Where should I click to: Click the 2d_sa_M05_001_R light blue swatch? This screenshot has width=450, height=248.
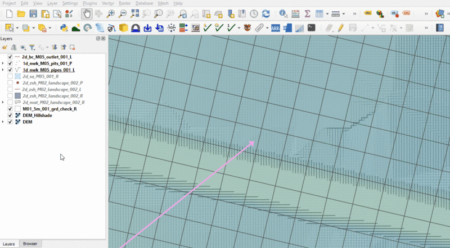click(x=17, y=76)
